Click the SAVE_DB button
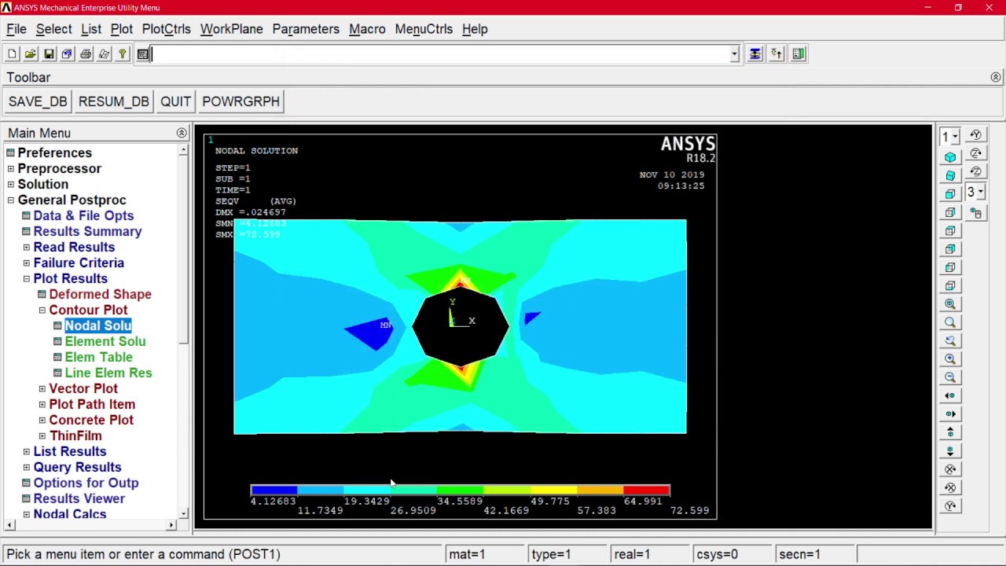The image size is (1006, 566). click(38, 101)
